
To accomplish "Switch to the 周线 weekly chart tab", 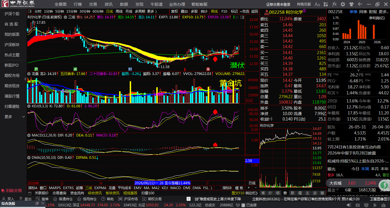I will (x=119, y=11).
